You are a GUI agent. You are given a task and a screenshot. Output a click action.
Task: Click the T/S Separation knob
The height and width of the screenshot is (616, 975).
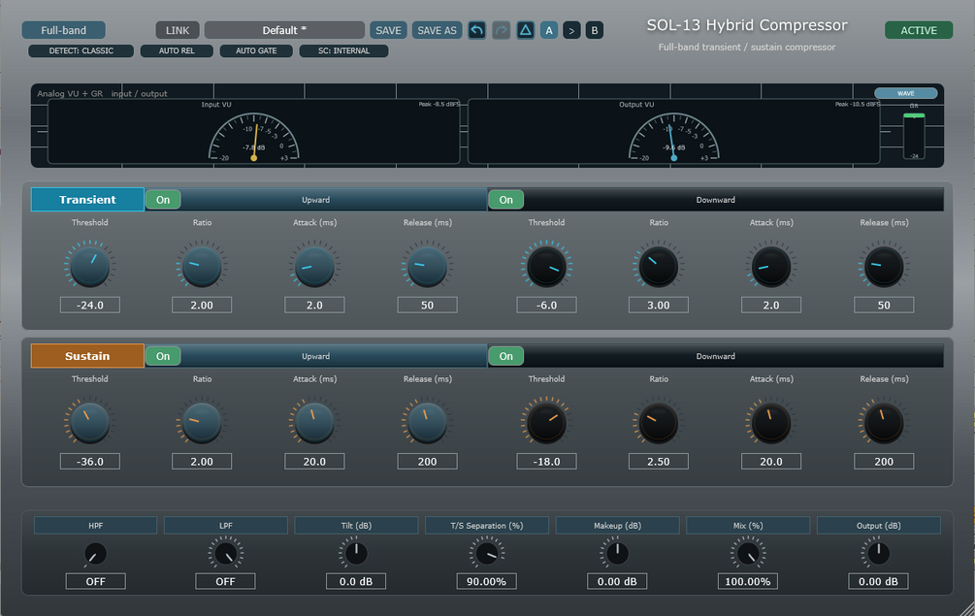click(487, 553)
